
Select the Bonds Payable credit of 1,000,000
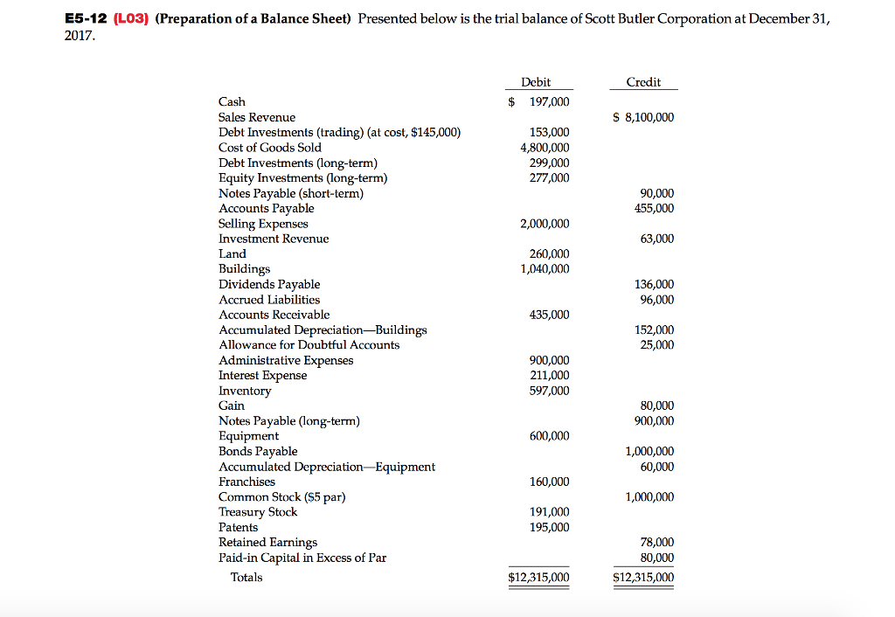coord(648,451)
